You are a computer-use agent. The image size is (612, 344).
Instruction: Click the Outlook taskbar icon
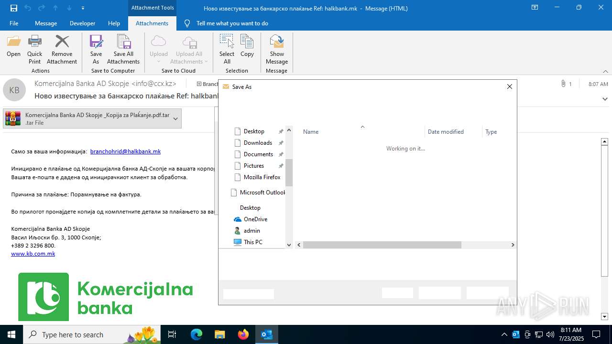266,334
